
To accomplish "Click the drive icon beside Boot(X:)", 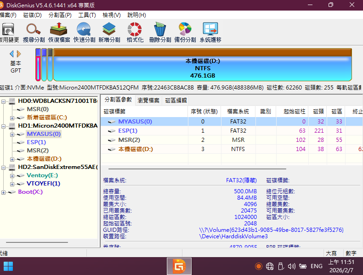I will (x=12, y=192).
